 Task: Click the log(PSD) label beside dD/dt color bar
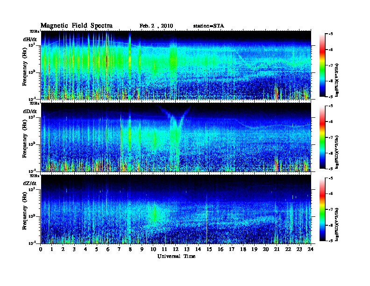337,152
